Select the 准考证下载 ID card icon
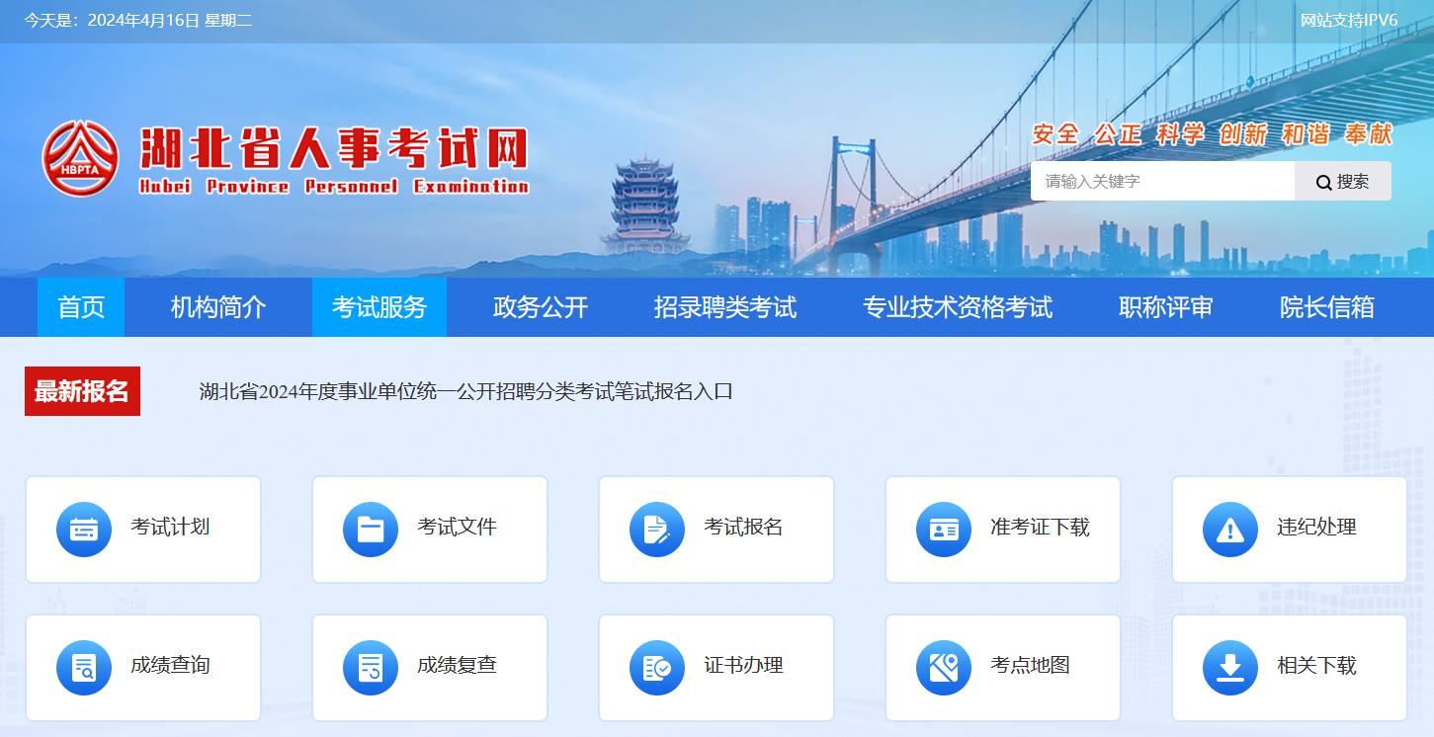The width and height of the screenshot is (1434, 737). coord(944,530)
